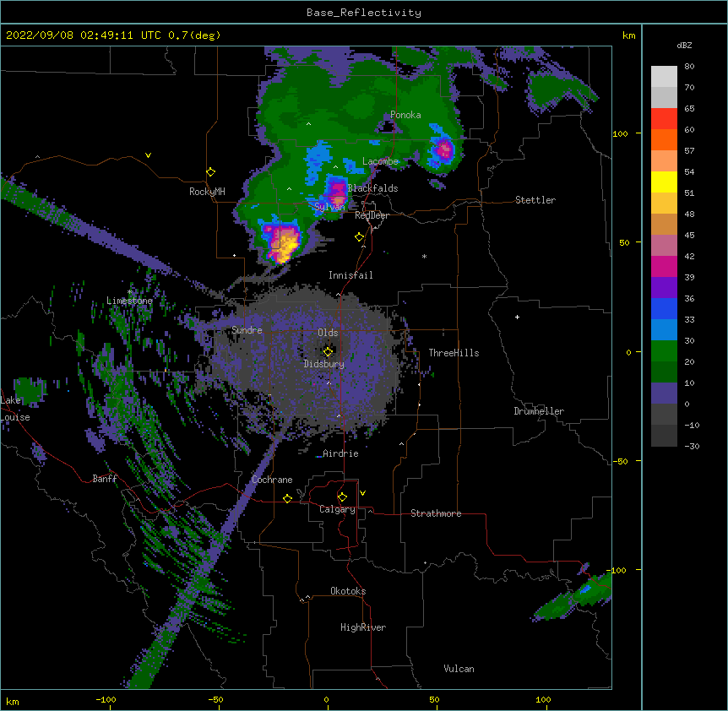The width and height of the screenshot is (728, 711).
Task: Click the 100 tick on the right axis
Action: (x=620, y=134)
